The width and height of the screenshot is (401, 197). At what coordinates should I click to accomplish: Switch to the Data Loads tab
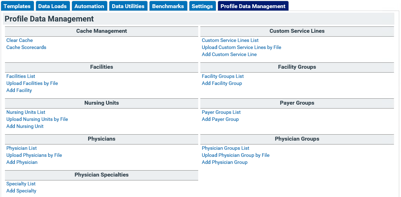[x=52, y=6]
